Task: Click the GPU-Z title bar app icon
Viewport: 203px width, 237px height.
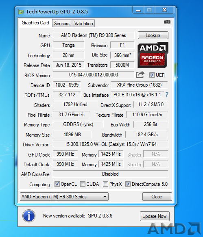Action: point(21,12)
